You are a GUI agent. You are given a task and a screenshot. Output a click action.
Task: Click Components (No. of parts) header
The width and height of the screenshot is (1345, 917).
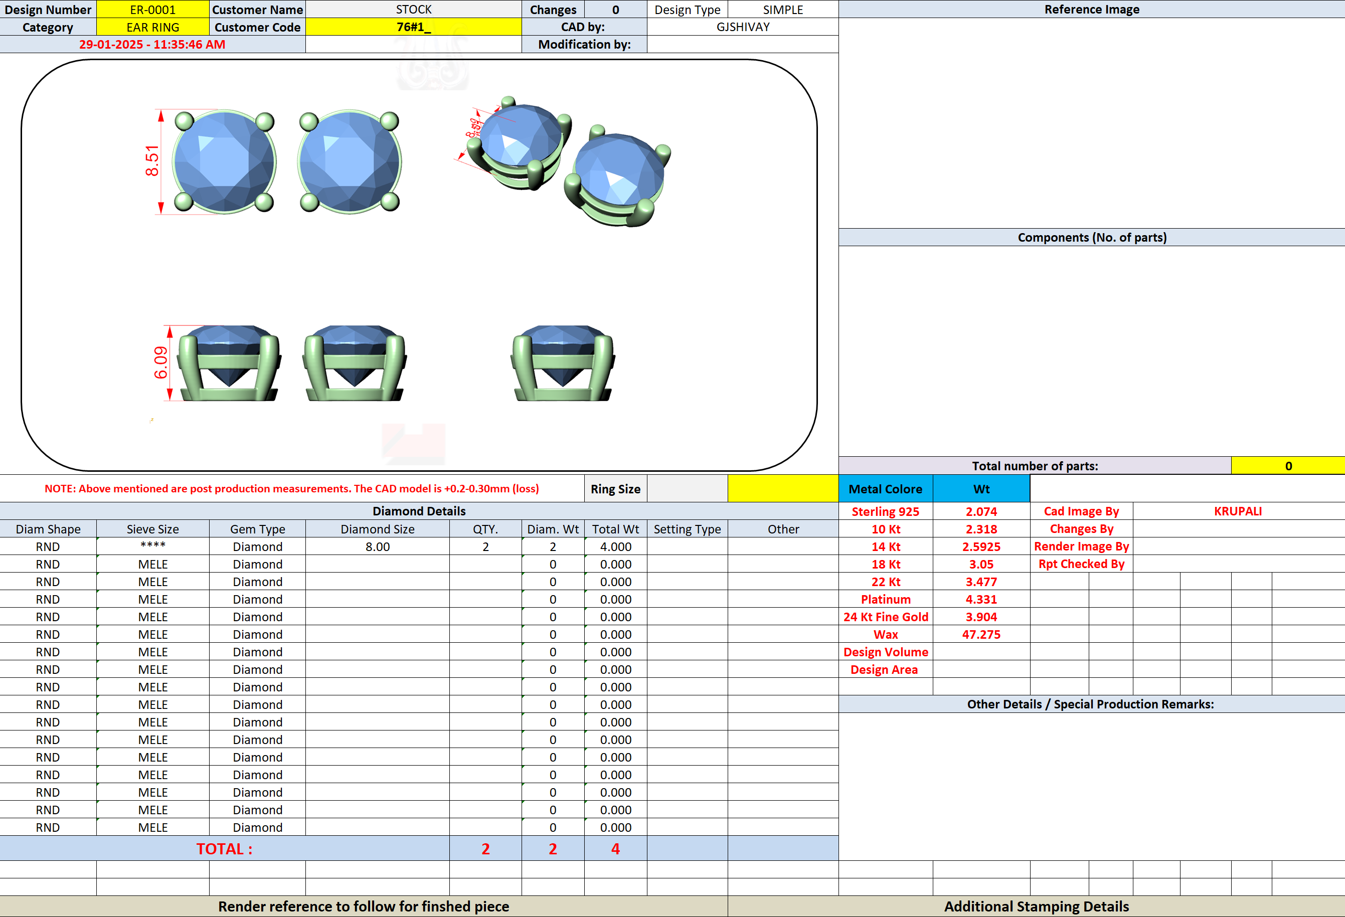coord(1092,237)
